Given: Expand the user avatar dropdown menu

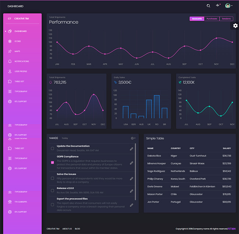Looking at the screenshot, I should tap(229, 6).
